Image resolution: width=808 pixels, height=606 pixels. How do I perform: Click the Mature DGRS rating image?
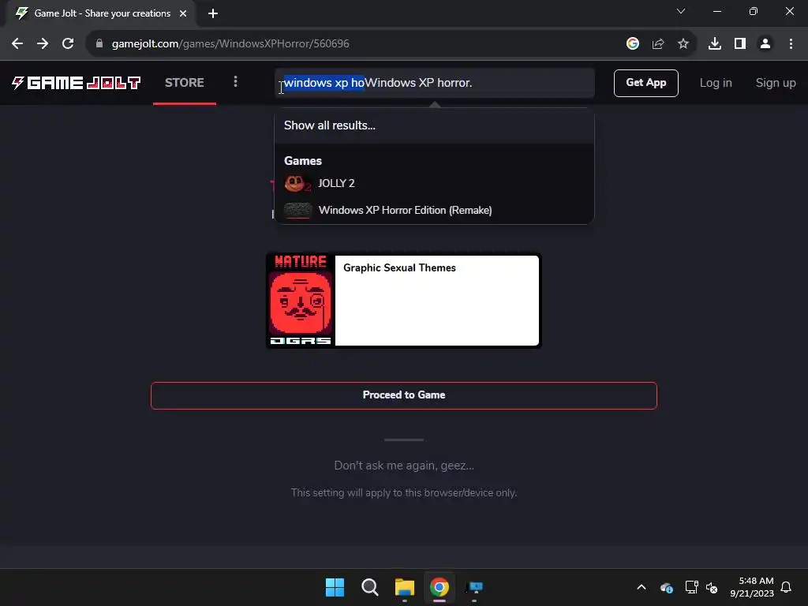(x=301, y=301)
